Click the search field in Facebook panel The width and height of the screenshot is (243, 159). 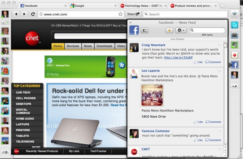207,30
